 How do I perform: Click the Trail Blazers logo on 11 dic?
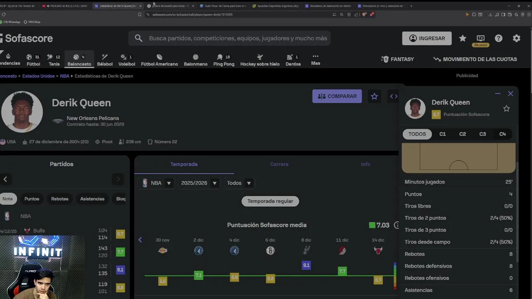coord(342,250)
